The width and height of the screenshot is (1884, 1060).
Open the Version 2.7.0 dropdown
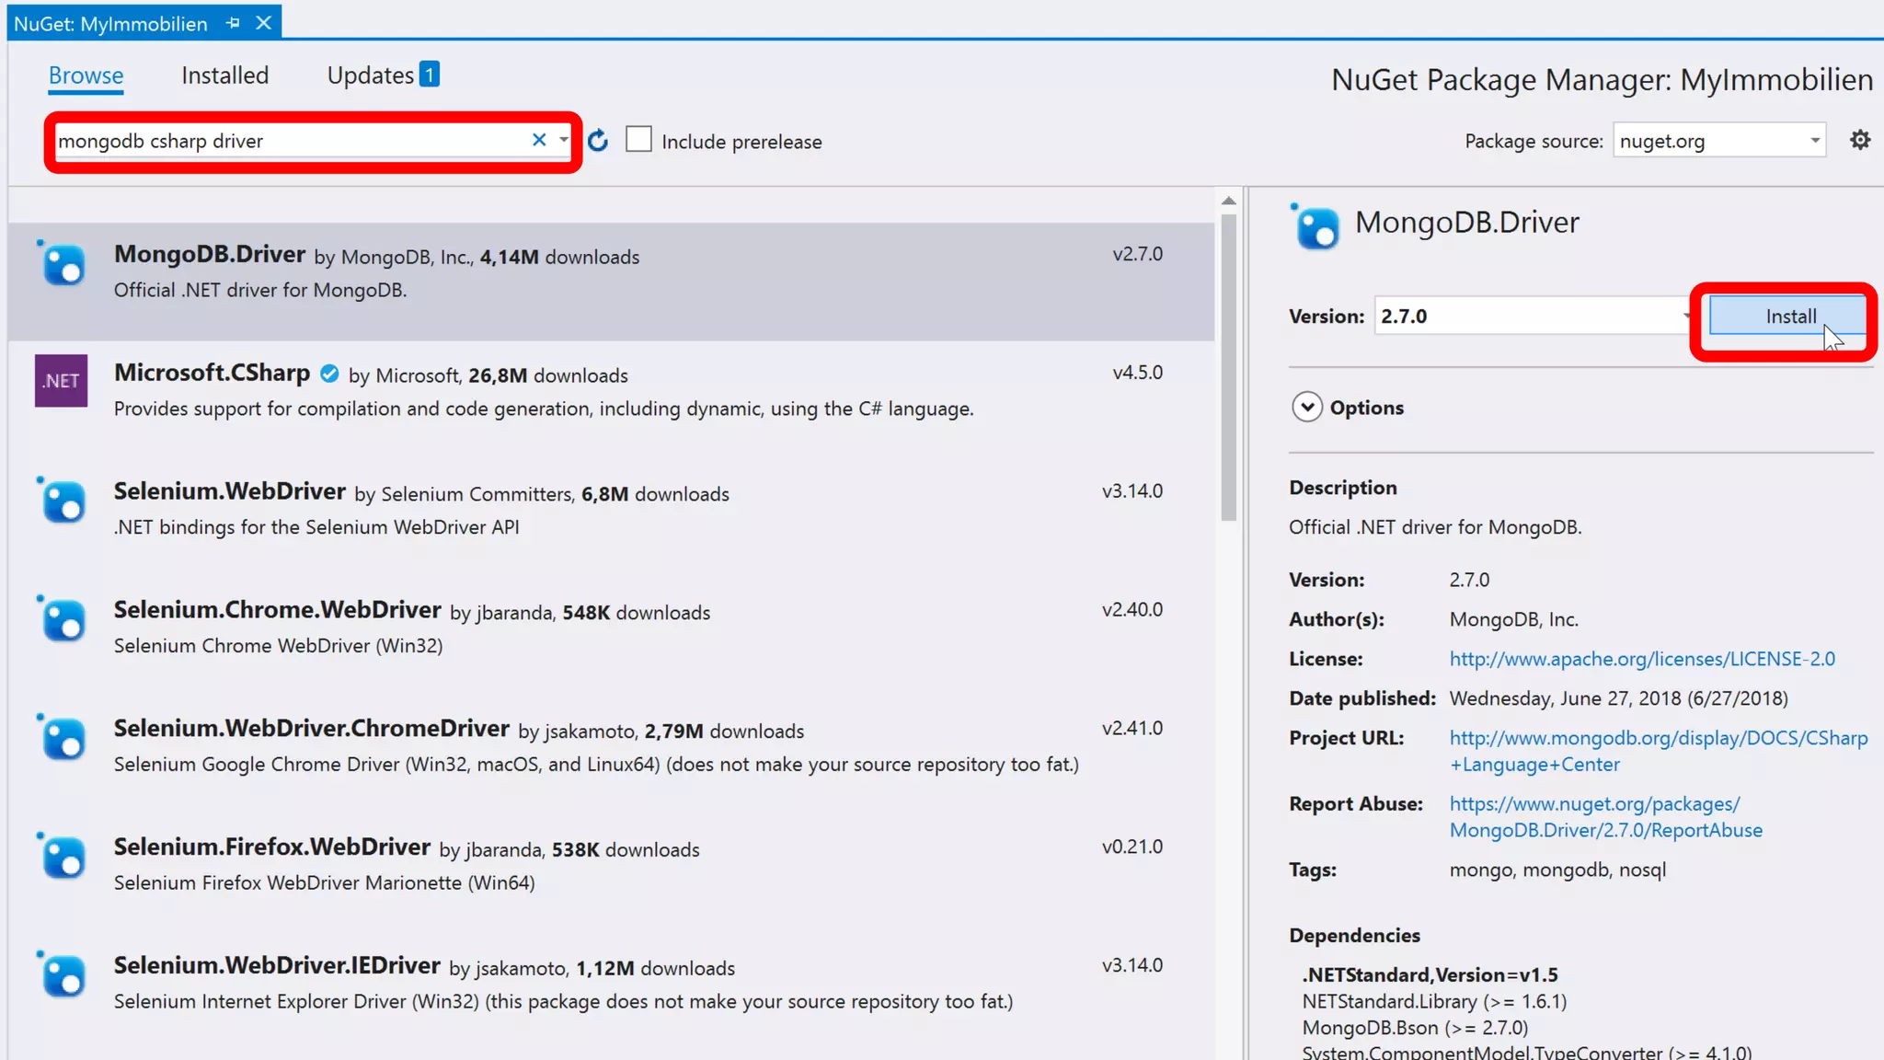pos(1685,317)
